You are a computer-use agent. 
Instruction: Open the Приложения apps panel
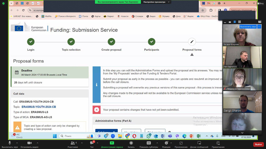(x=181, y=144)
